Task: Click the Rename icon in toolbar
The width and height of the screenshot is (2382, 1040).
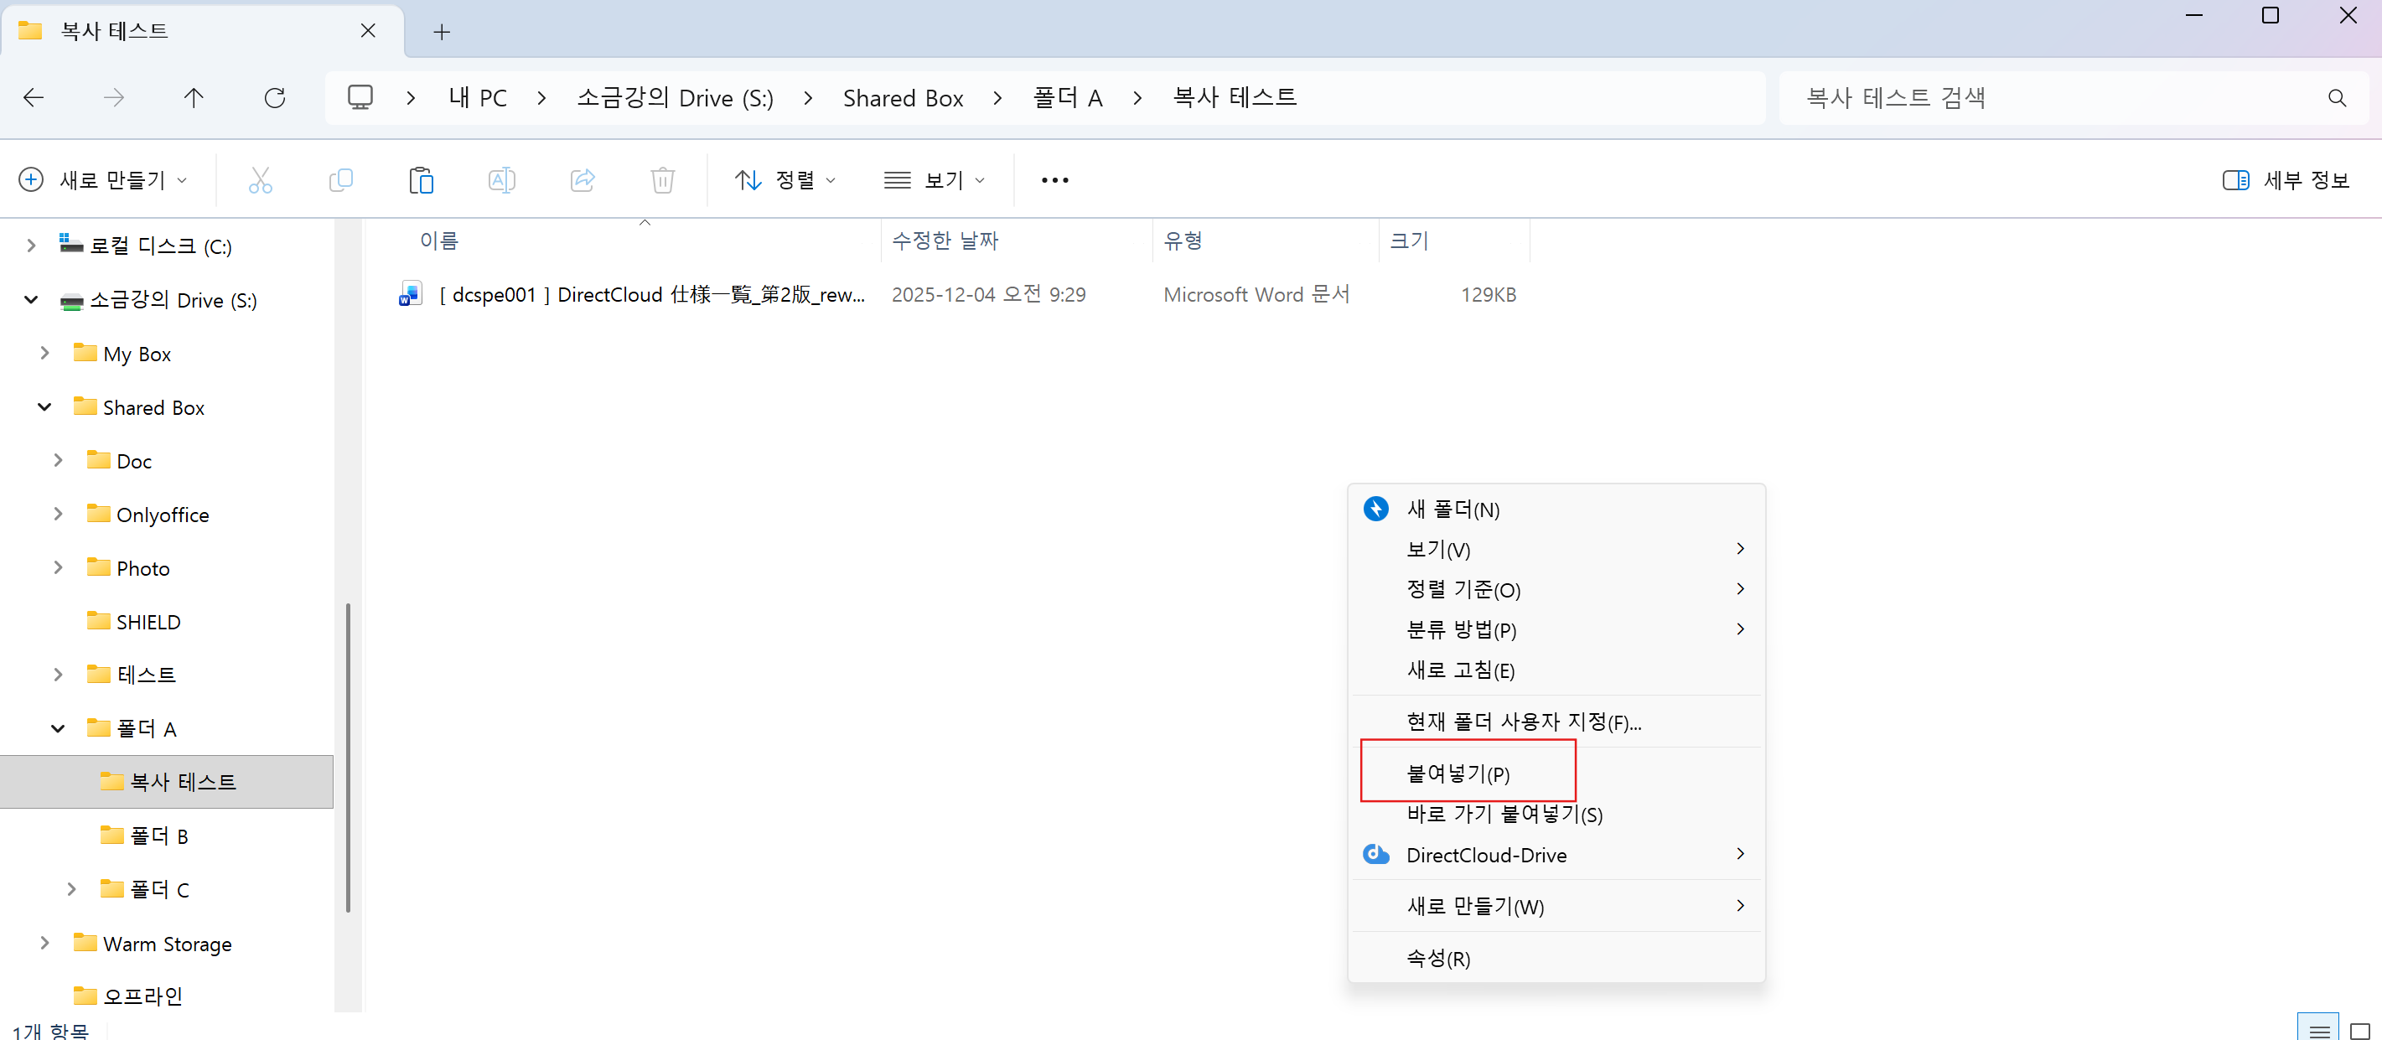Action: [501, 179]
